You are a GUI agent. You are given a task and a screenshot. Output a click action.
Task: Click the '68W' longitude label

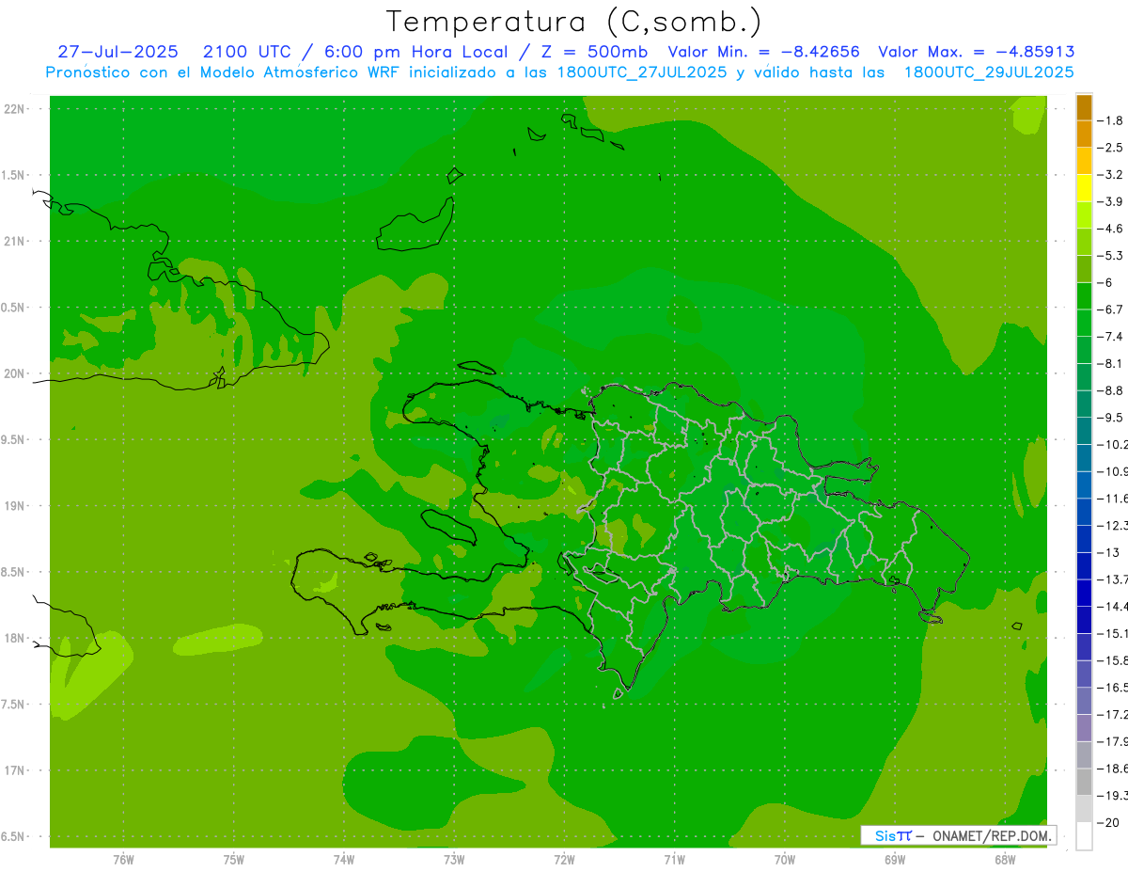[1005, 861]
